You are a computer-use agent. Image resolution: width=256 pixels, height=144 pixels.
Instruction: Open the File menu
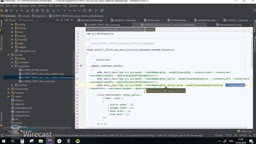tap(2, 6)
